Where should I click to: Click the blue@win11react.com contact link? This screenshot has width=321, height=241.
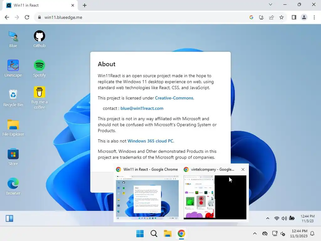click(x=142, y=108)
